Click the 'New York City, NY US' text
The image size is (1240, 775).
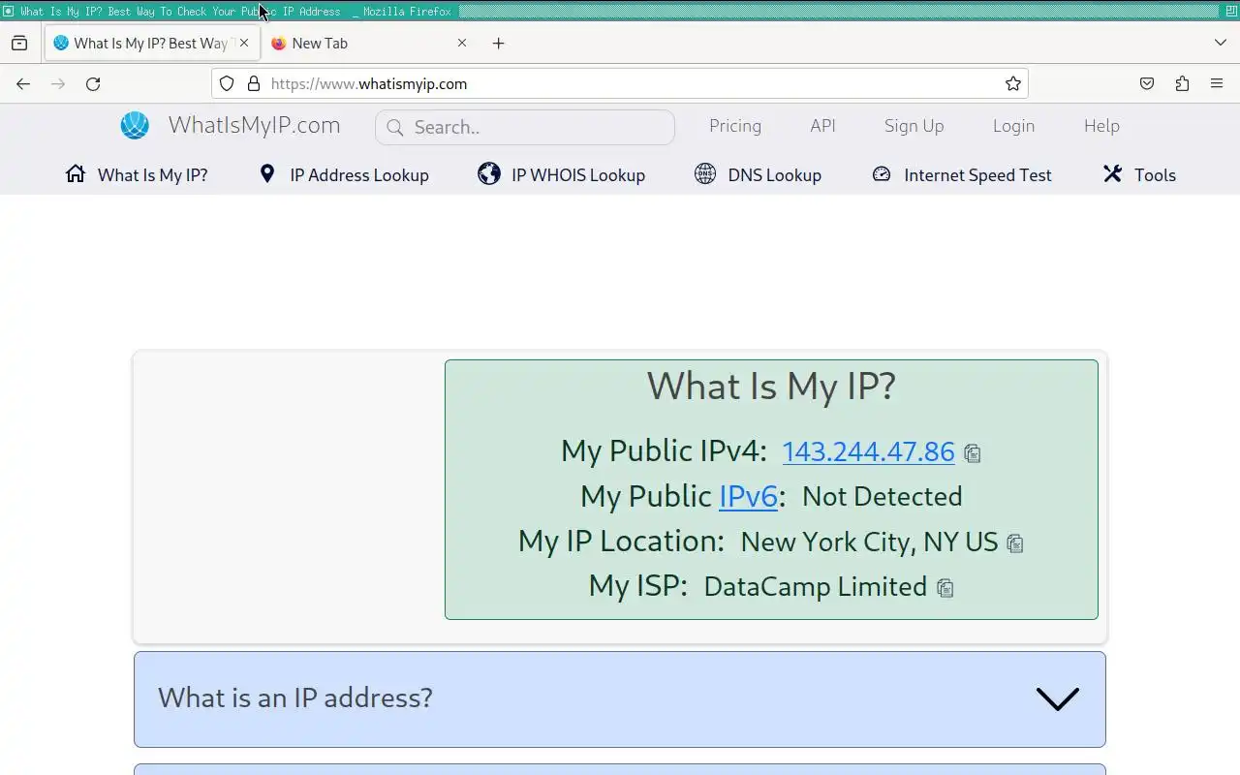click(x=869, y=542)
